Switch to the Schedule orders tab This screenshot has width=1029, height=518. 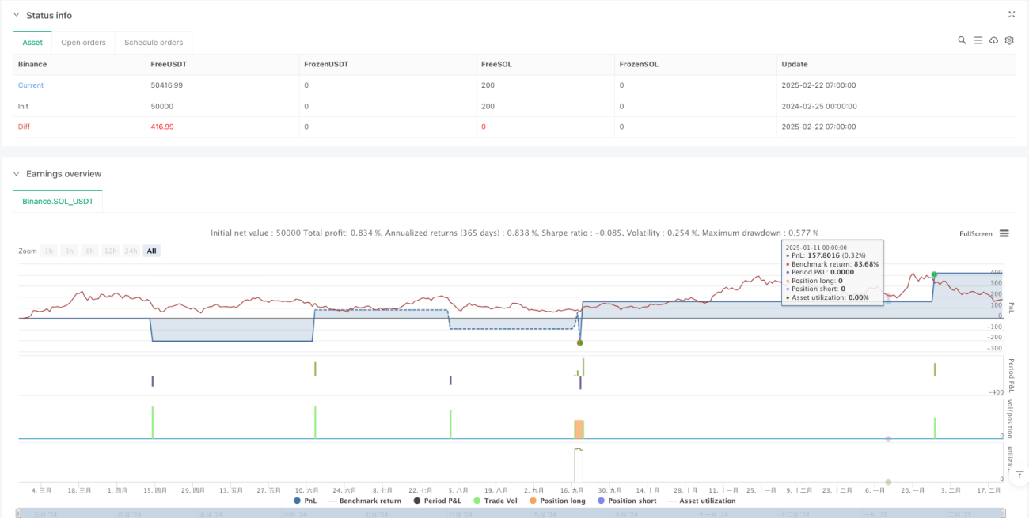pyautogui.click(x=154, y=43)
